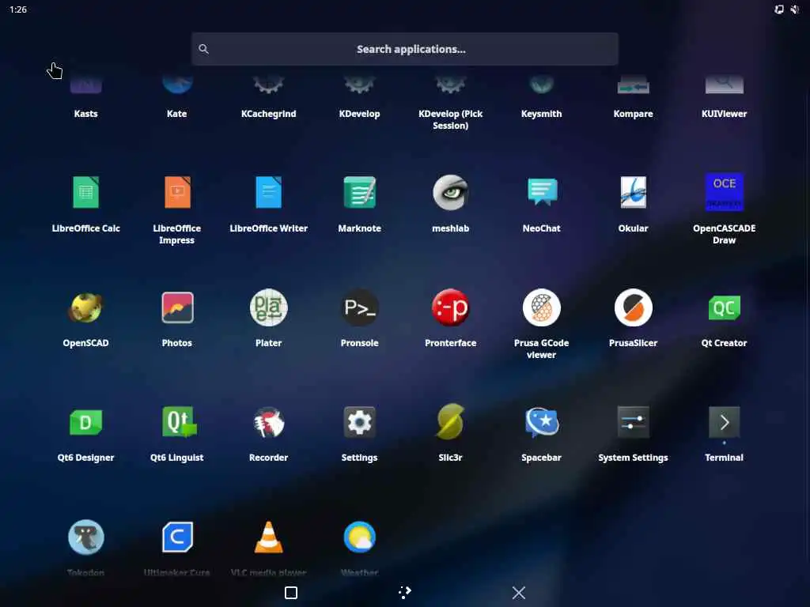Open KCachegrind
Screen dimensions: 810x607
click(269, 98)
